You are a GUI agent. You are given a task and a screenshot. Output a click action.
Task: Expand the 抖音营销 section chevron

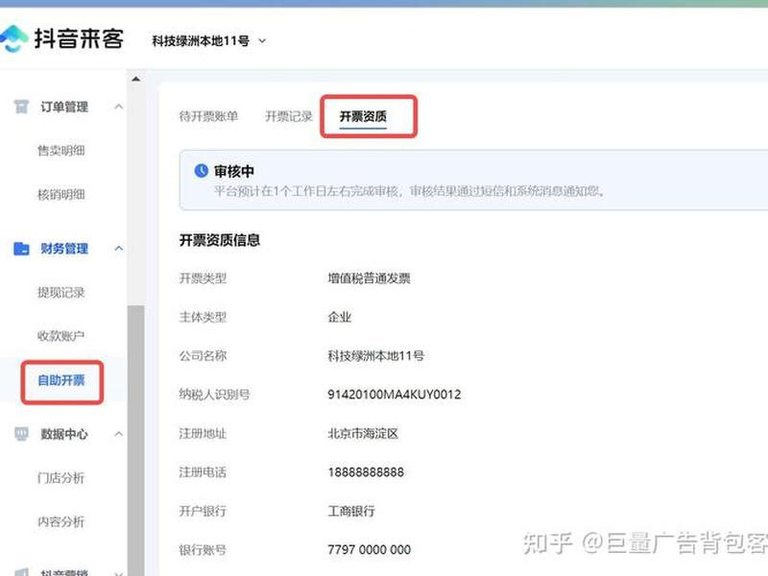pos(118,572)
